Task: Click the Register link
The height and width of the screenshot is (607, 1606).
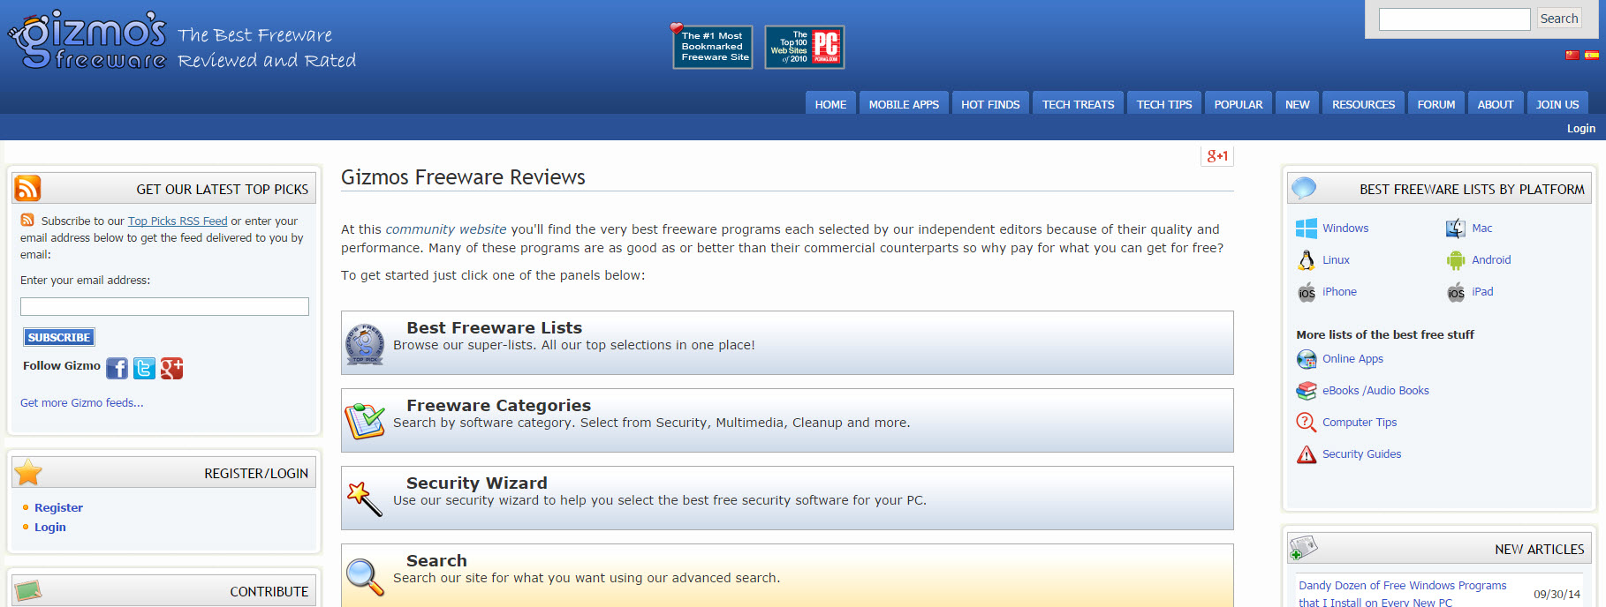Action: 58,507
